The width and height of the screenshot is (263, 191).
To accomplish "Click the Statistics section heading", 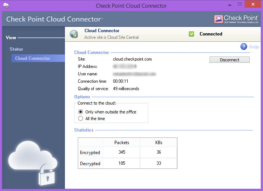I will point(84,130).
